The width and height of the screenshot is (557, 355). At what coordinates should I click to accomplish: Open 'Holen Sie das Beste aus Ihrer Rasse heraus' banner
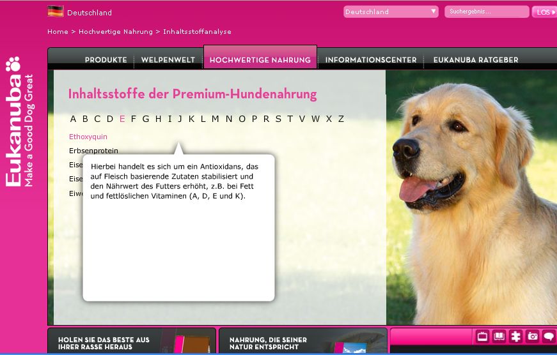[x=132, y=341]
